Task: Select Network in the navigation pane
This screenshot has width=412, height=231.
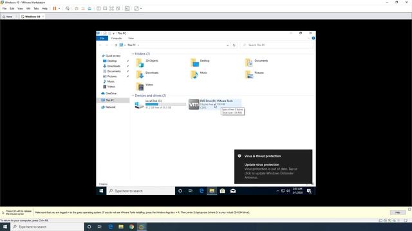Action: (110, 107)
